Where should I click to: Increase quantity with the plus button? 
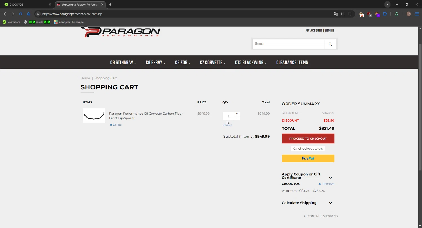click(237, 114)
